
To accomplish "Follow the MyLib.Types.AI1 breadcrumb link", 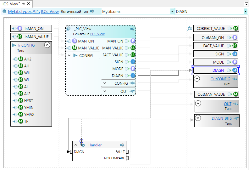I will pyautogui.click(x=24, y=11).
